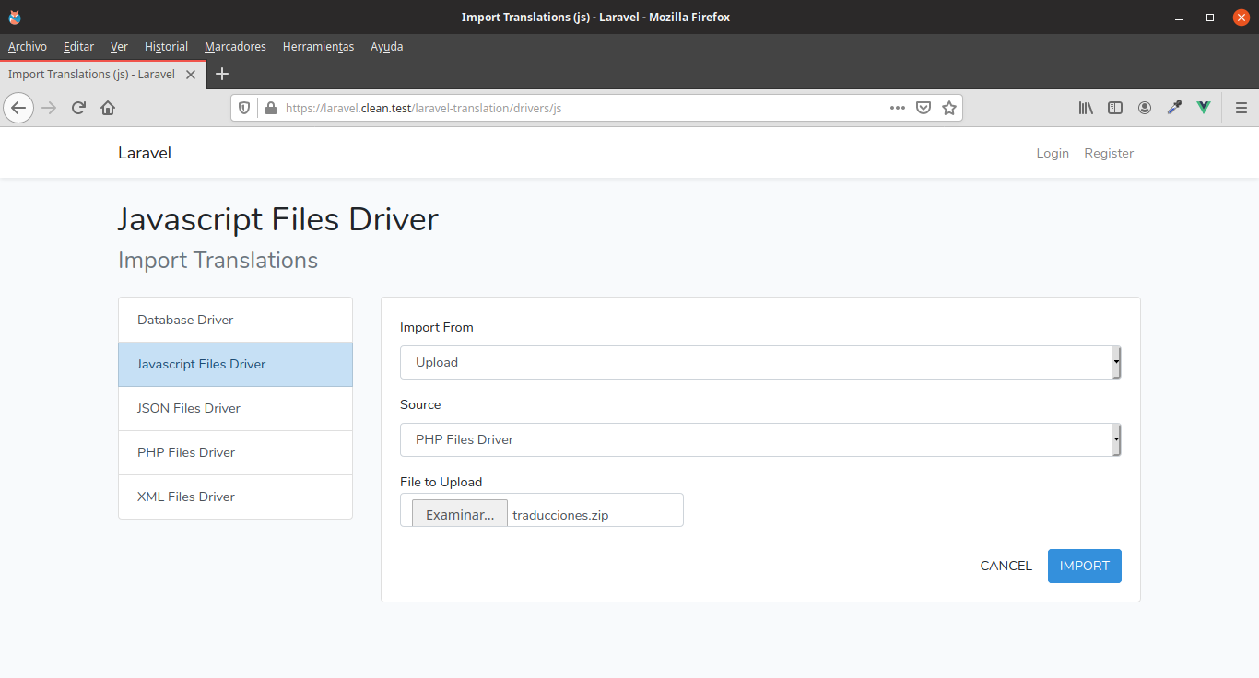This screenshot has width=1259, height=678.
Task: Toggle the sidebar view icon
Action: 1115,108
